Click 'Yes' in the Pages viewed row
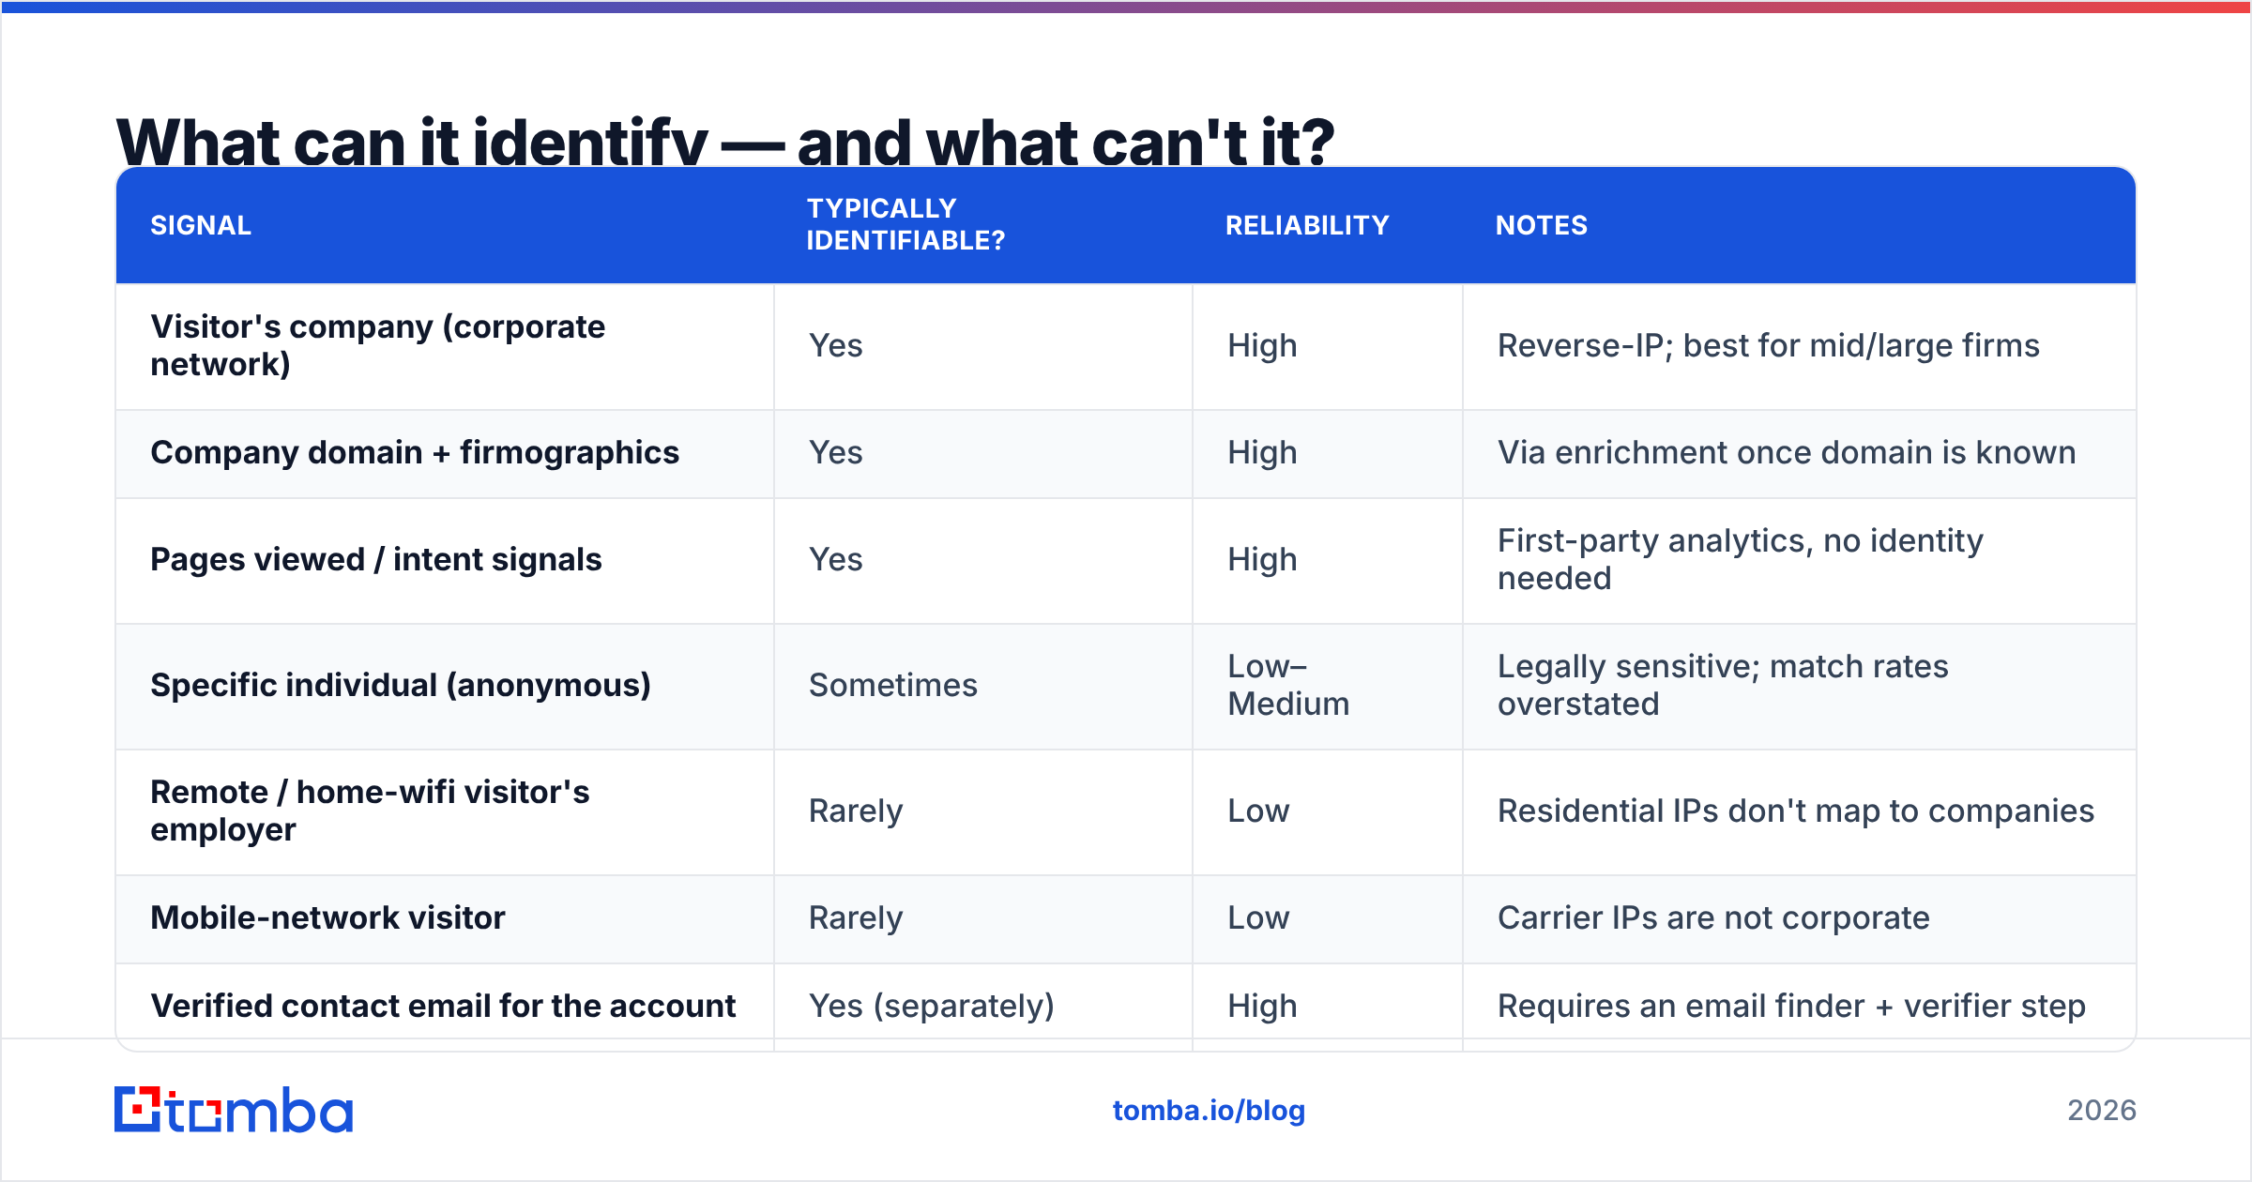The width and height of the screenshot is (2252, 1182). [835, 560]
